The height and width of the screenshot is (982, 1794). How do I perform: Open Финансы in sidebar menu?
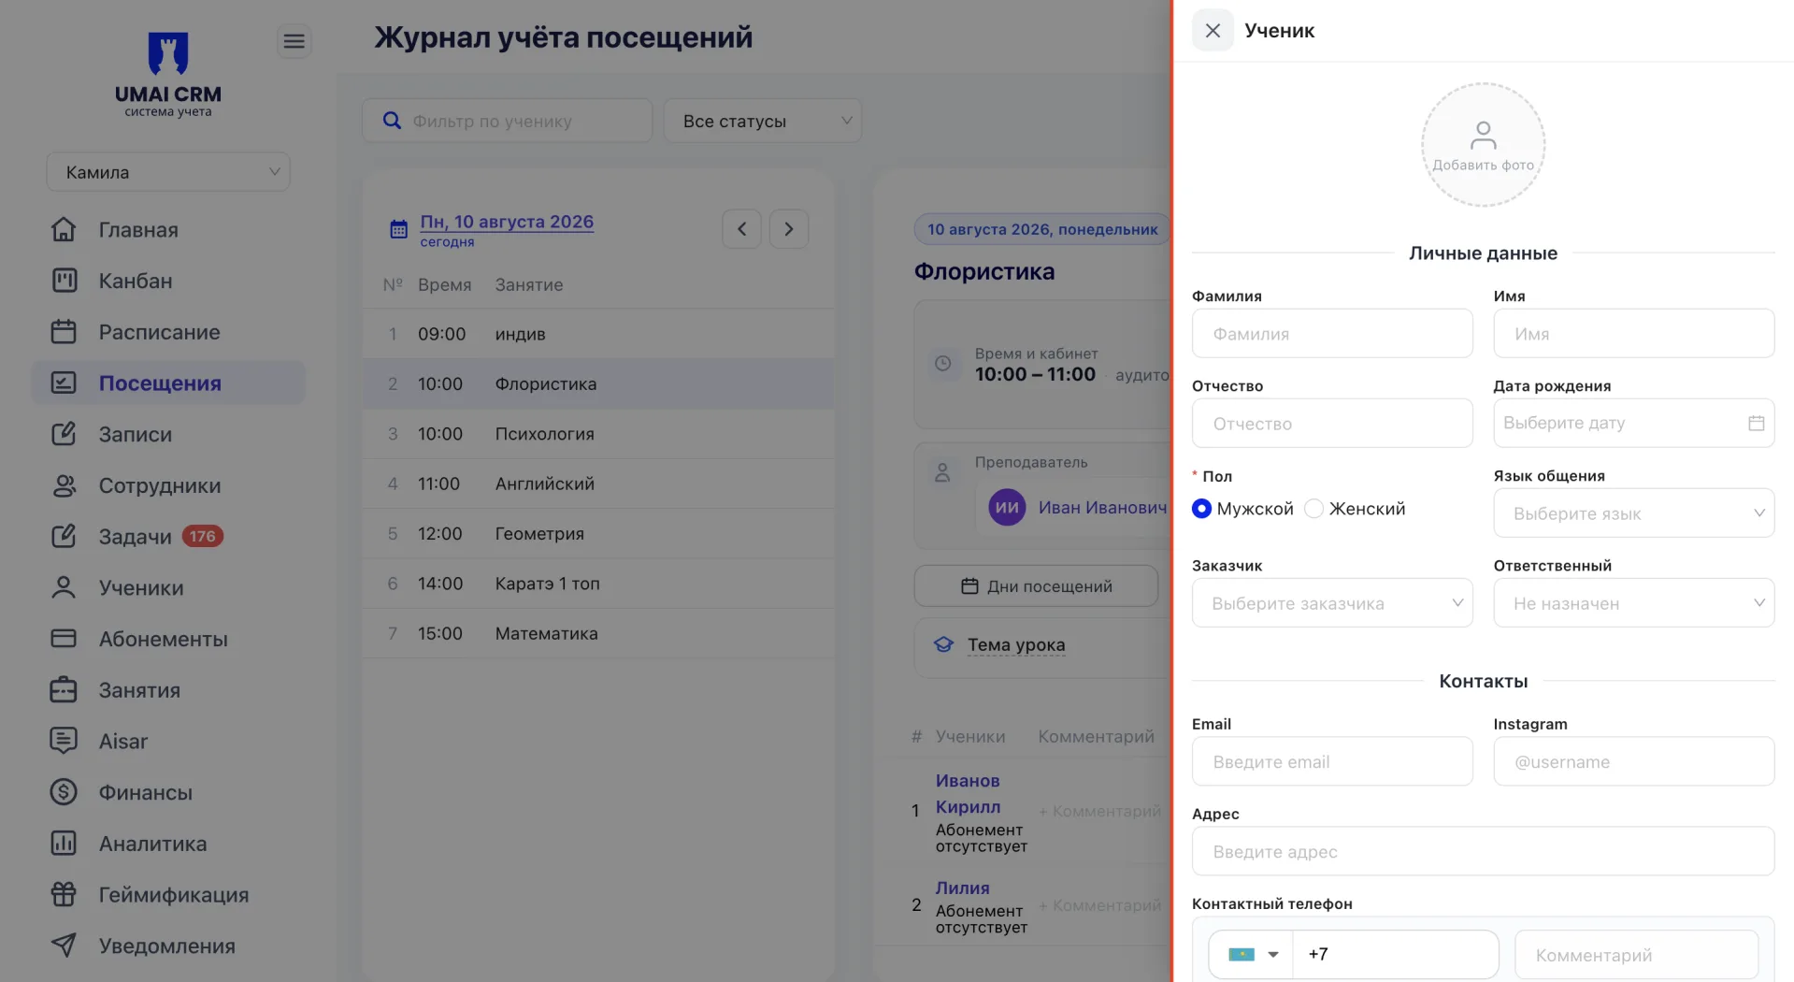(146, 792)
